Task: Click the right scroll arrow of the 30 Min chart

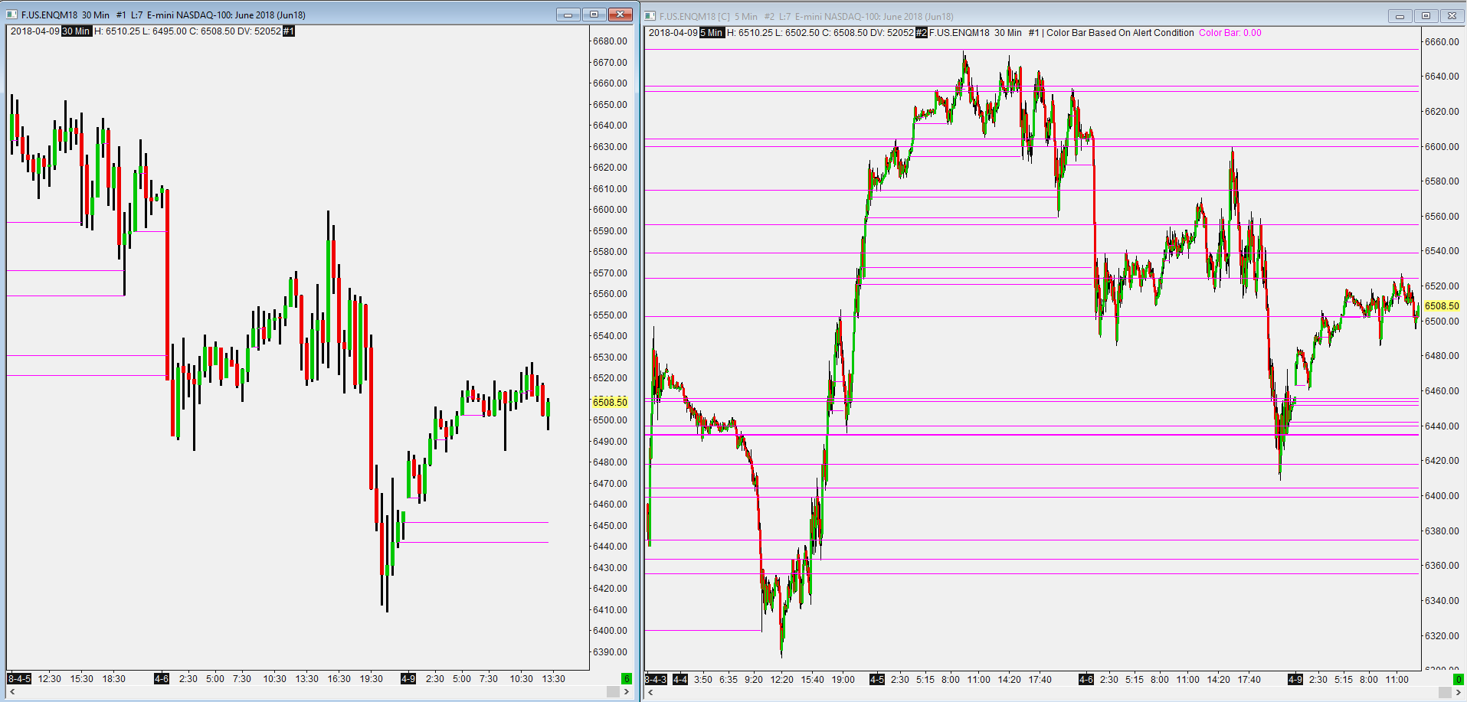Action: point(627,691)
